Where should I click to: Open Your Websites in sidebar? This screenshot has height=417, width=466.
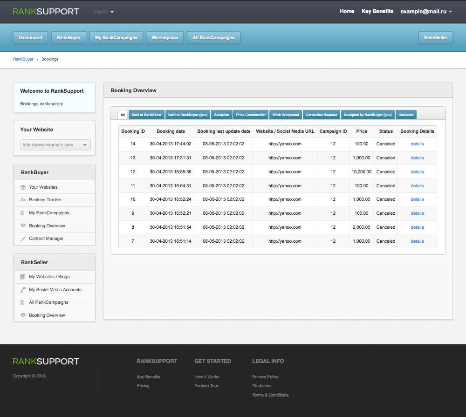coord(55,187)
